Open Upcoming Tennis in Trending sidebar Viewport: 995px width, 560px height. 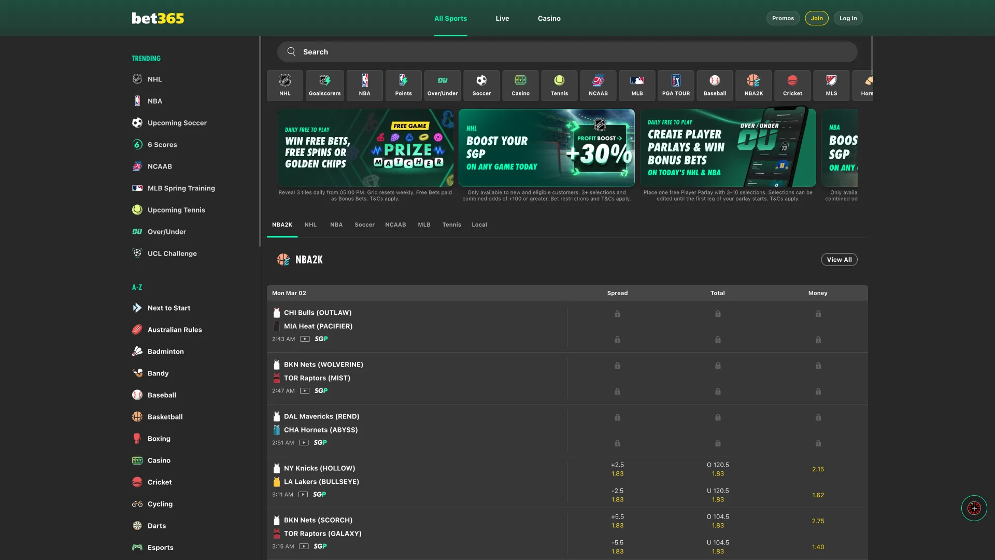click(x=176, y=210)
